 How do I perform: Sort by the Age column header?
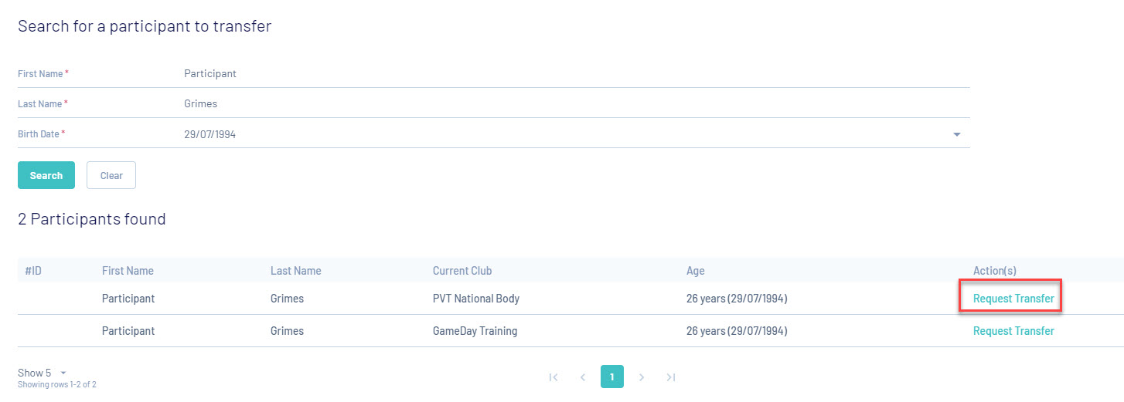point(695,271)
